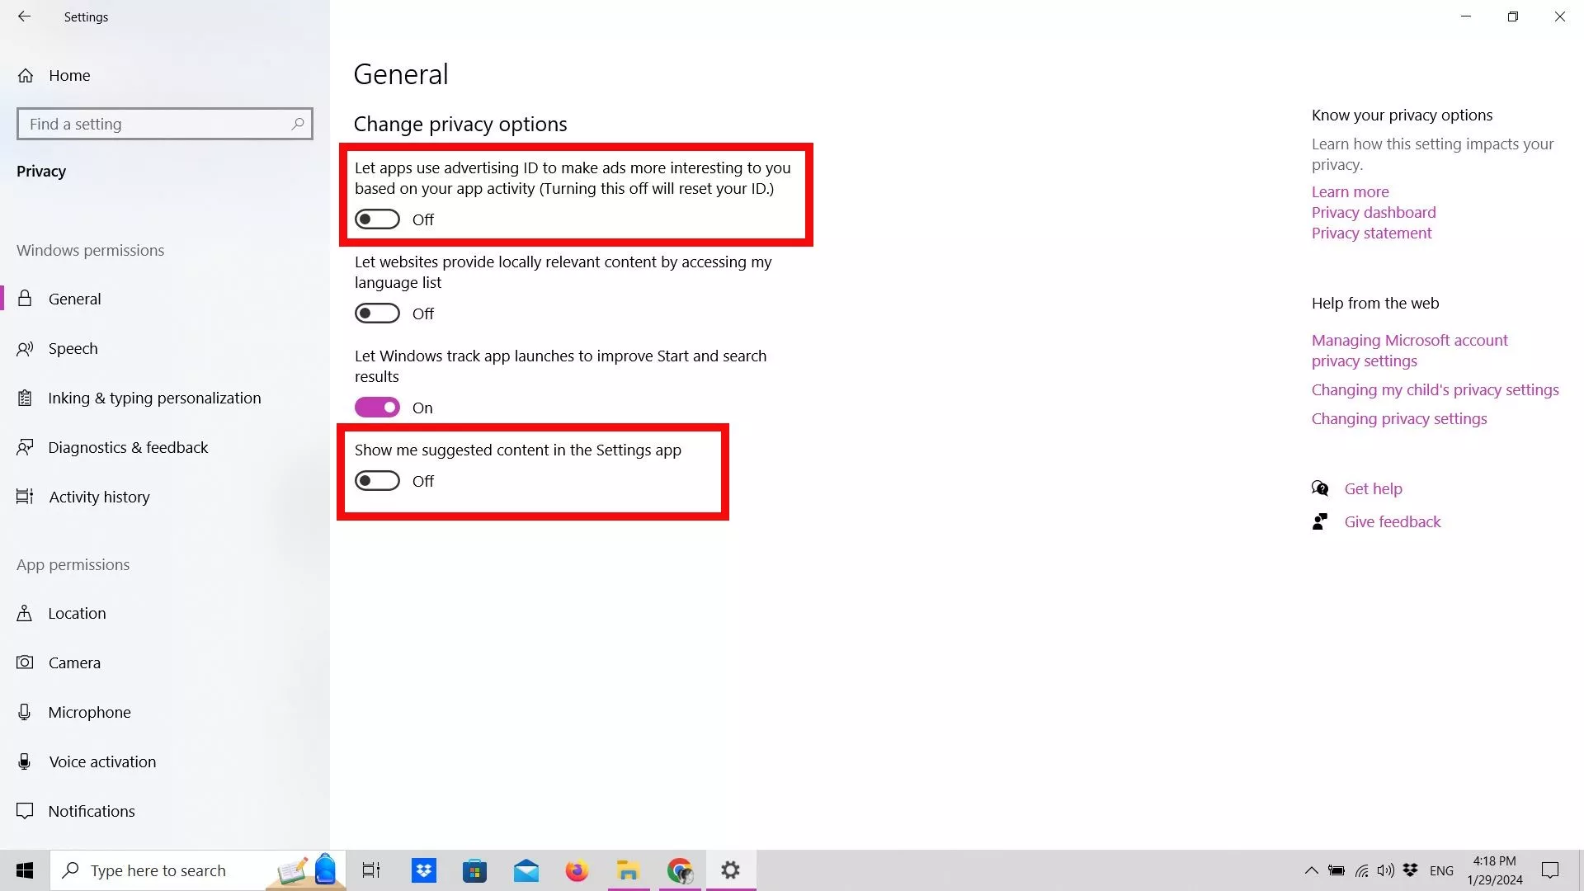Open the Camera privacy page
Viewport: 1584px width, 891px height.
coord(74,662)
